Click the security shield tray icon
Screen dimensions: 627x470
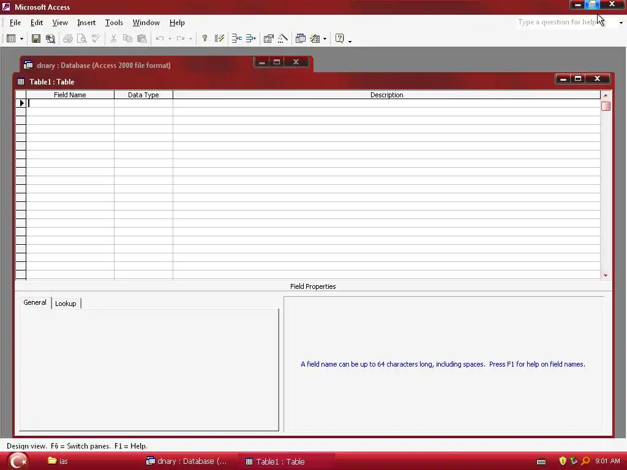click(x=563, y=461)
